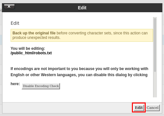Click the 'You will be editing:' label
This screenshot has width=164, height=116.
tap(28, 49)
